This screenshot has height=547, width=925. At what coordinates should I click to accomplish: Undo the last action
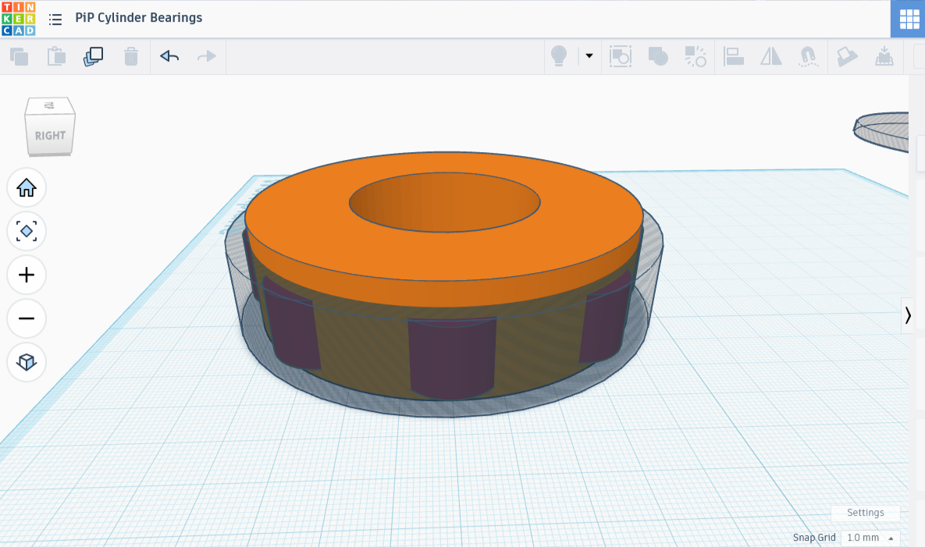(x=169, y=57)
